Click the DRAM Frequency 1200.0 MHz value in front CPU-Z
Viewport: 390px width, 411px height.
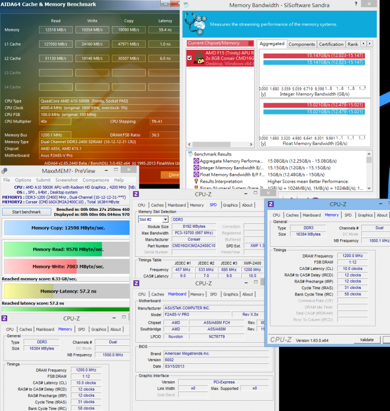tap(353, 256)
